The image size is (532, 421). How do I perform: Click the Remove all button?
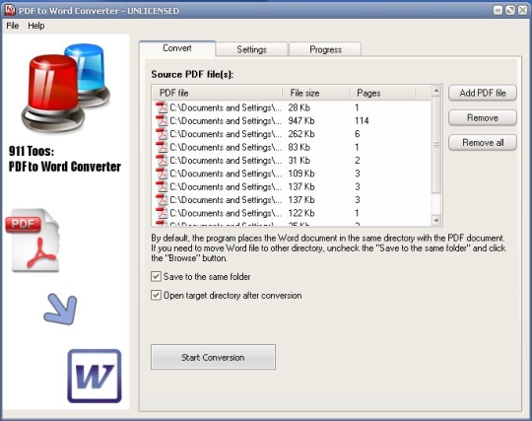coord(483,143)
